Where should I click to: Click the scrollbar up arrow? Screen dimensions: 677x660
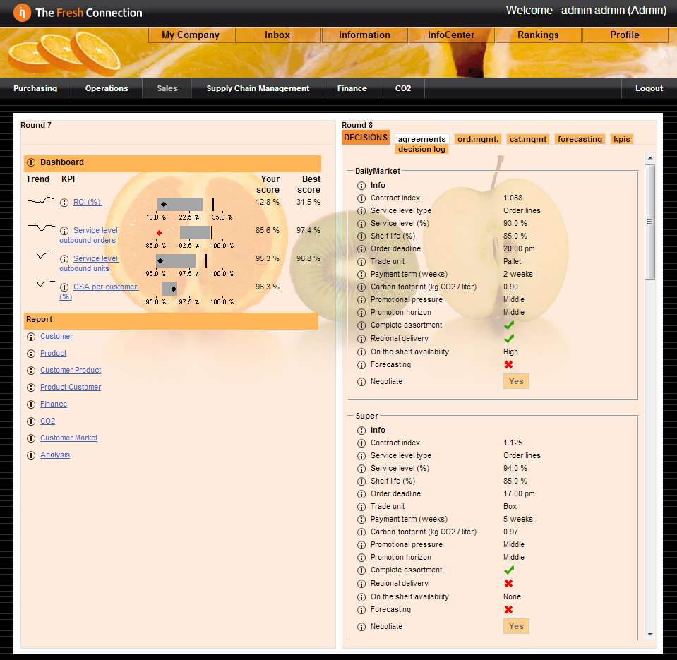650,158
